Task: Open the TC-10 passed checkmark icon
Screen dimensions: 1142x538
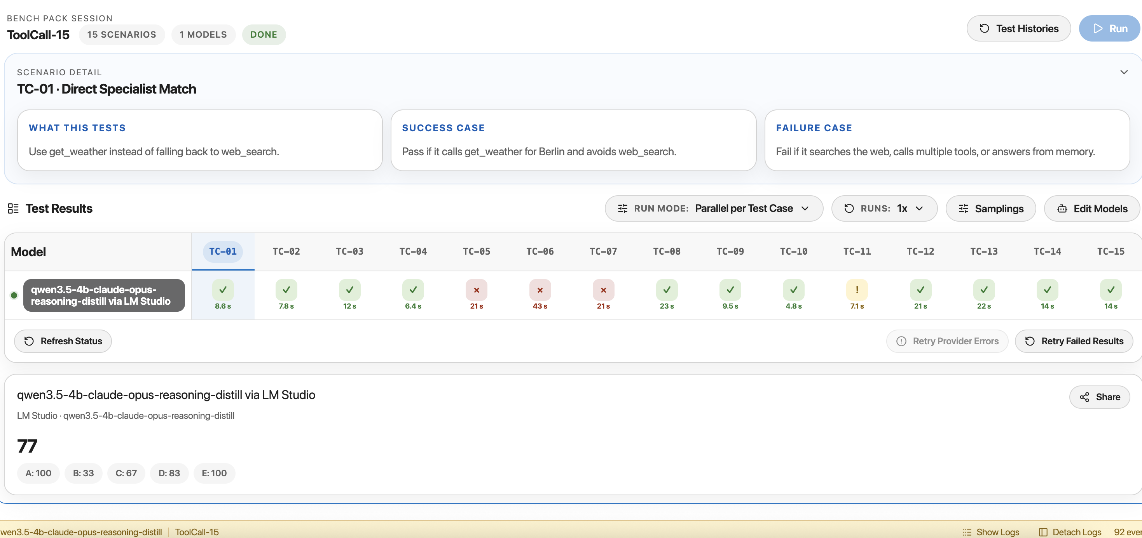Action: (x=794, y=290)
